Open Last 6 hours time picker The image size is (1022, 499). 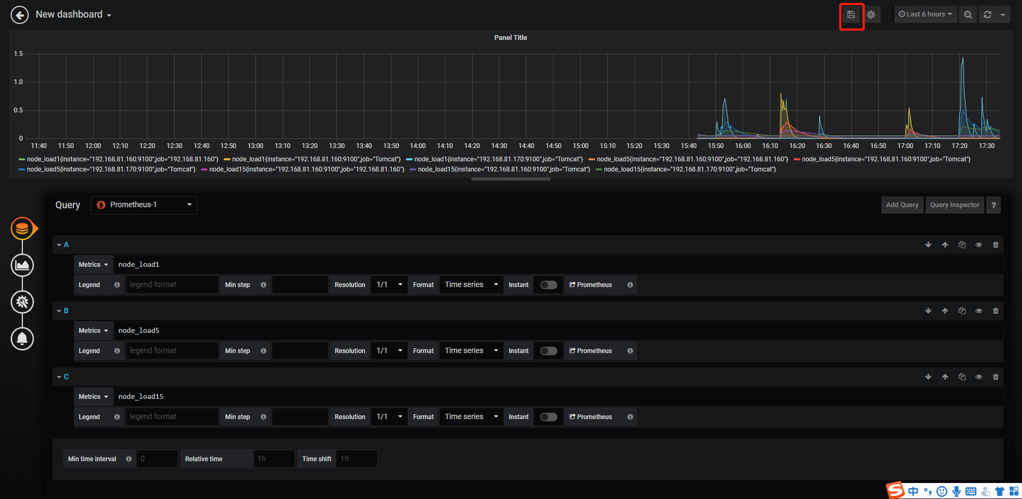point(925,14)
